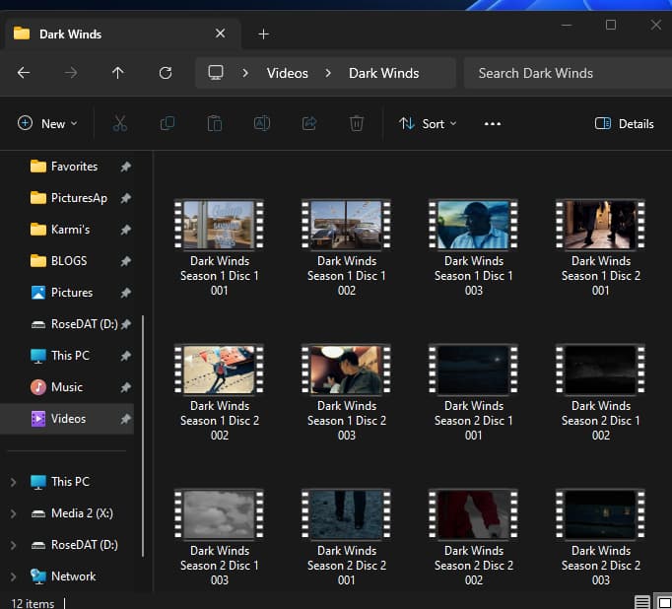Expand the Media 2 (X:) tree node
Viewport: 672px width, 609px height.
tap(13, 513)
